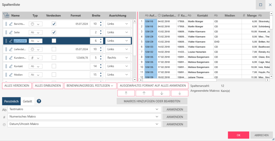Check Verdecken for the Kontakt row
The image size is (275, 141).
54,66
